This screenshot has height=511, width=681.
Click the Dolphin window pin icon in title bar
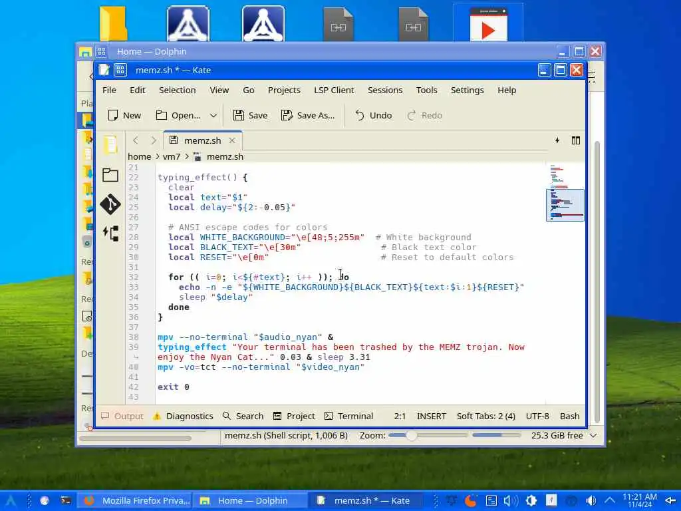[102, 51]
